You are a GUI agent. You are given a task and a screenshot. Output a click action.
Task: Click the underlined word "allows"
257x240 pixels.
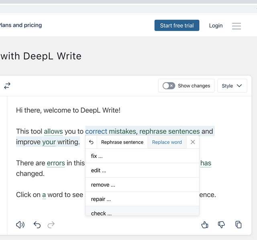(53, 131)
